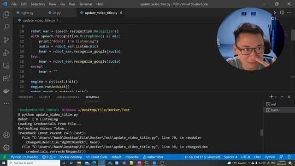
Task: Click docker-desktop context in status bar
Action: click(x=71, y=157)
